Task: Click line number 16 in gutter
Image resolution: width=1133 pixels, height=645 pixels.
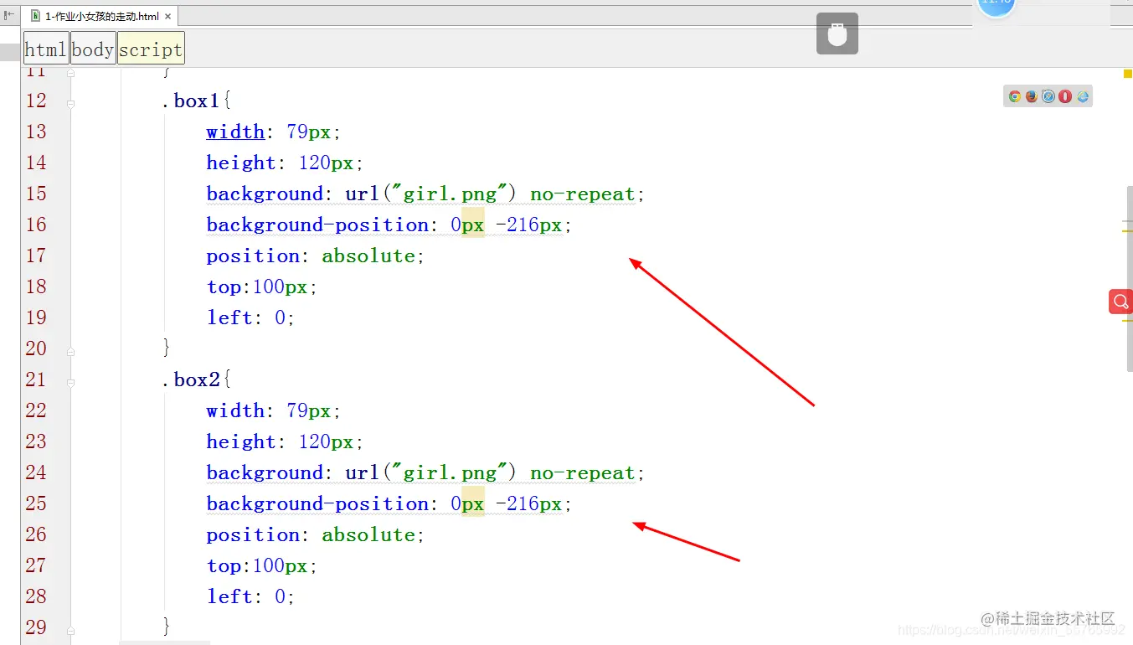Action: click(36, 224)
